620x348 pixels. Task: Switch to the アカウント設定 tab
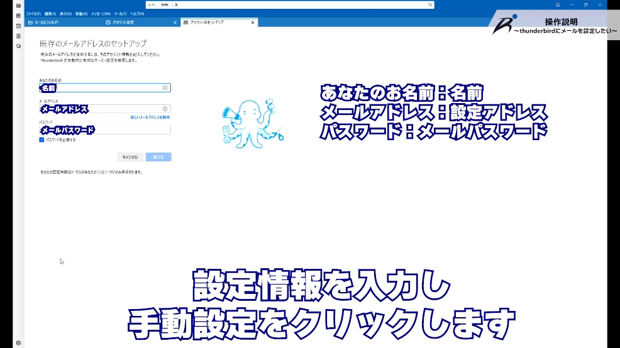pos(123,23)
